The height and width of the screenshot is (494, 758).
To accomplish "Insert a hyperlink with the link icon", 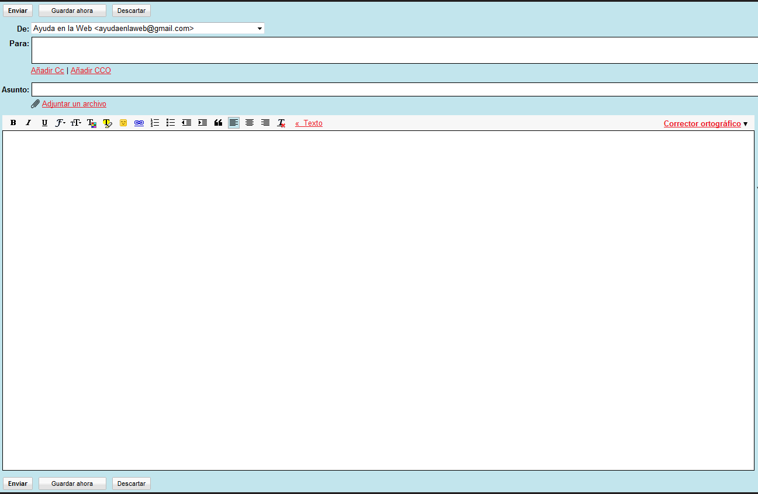I will pos(139,123).
